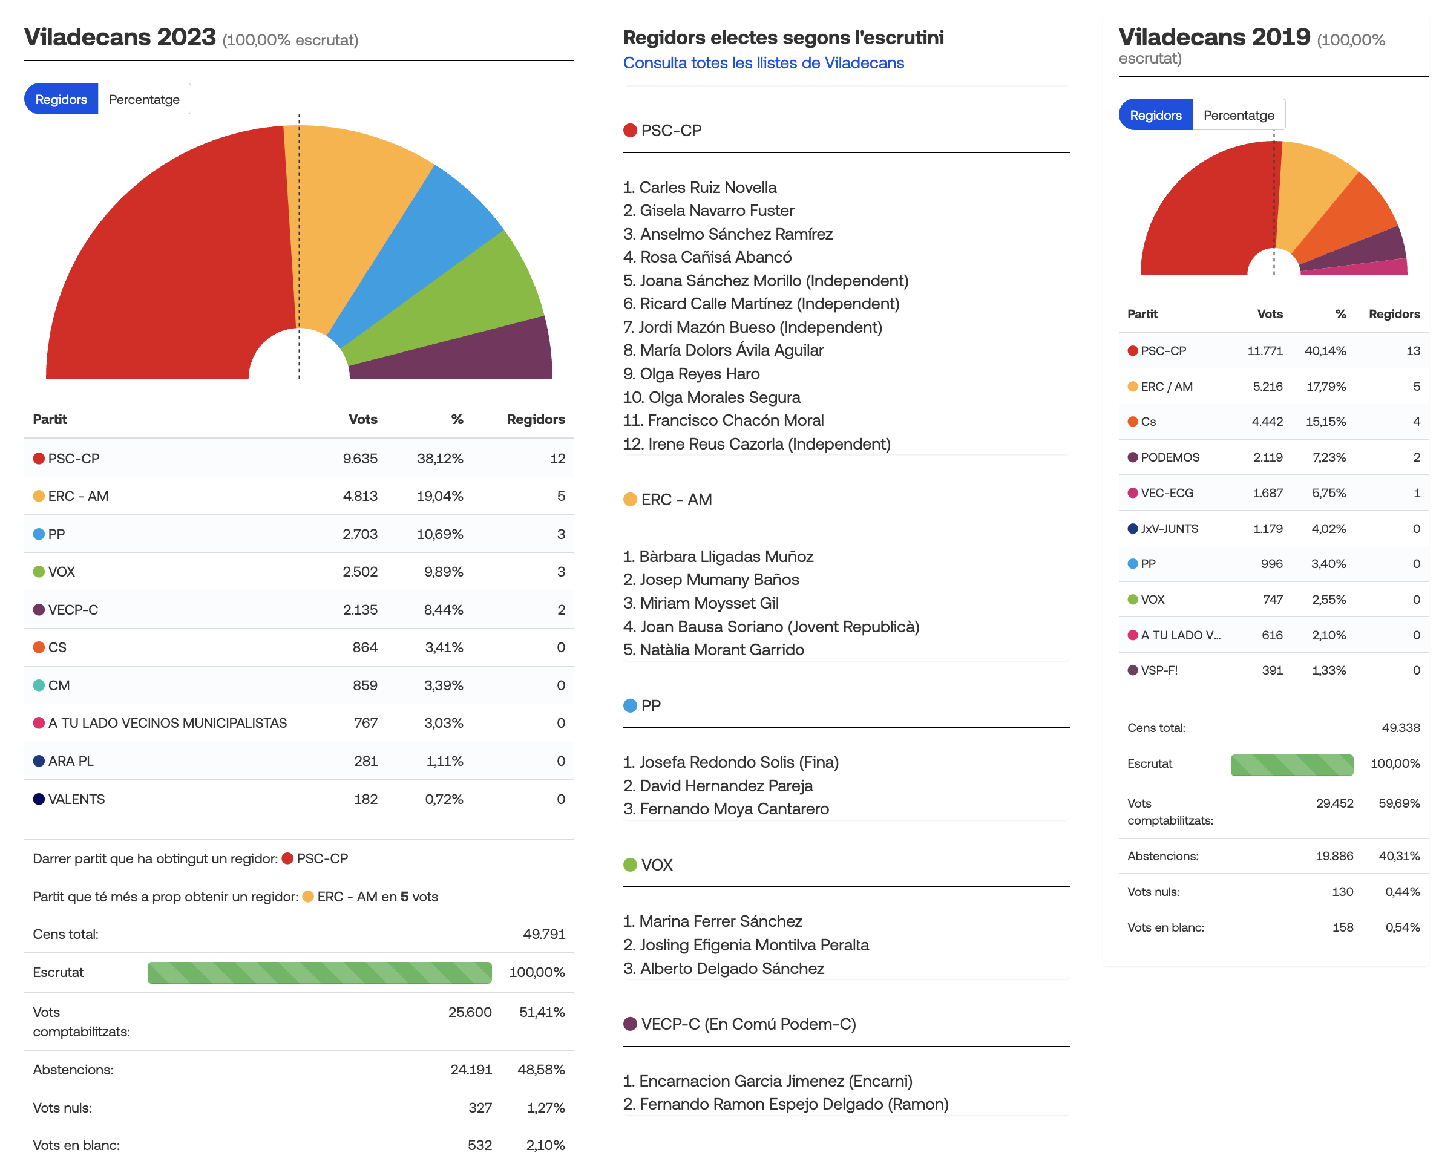
Task: Switch to Percentatge tab in Viladecans 2023
Action: (x=144, y=99)
